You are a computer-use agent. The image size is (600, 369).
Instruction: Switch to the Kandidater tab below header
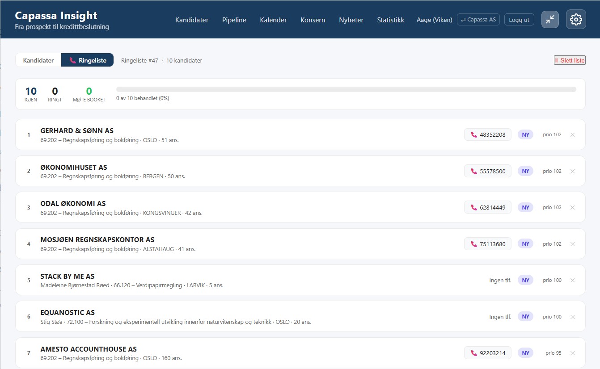38,60
